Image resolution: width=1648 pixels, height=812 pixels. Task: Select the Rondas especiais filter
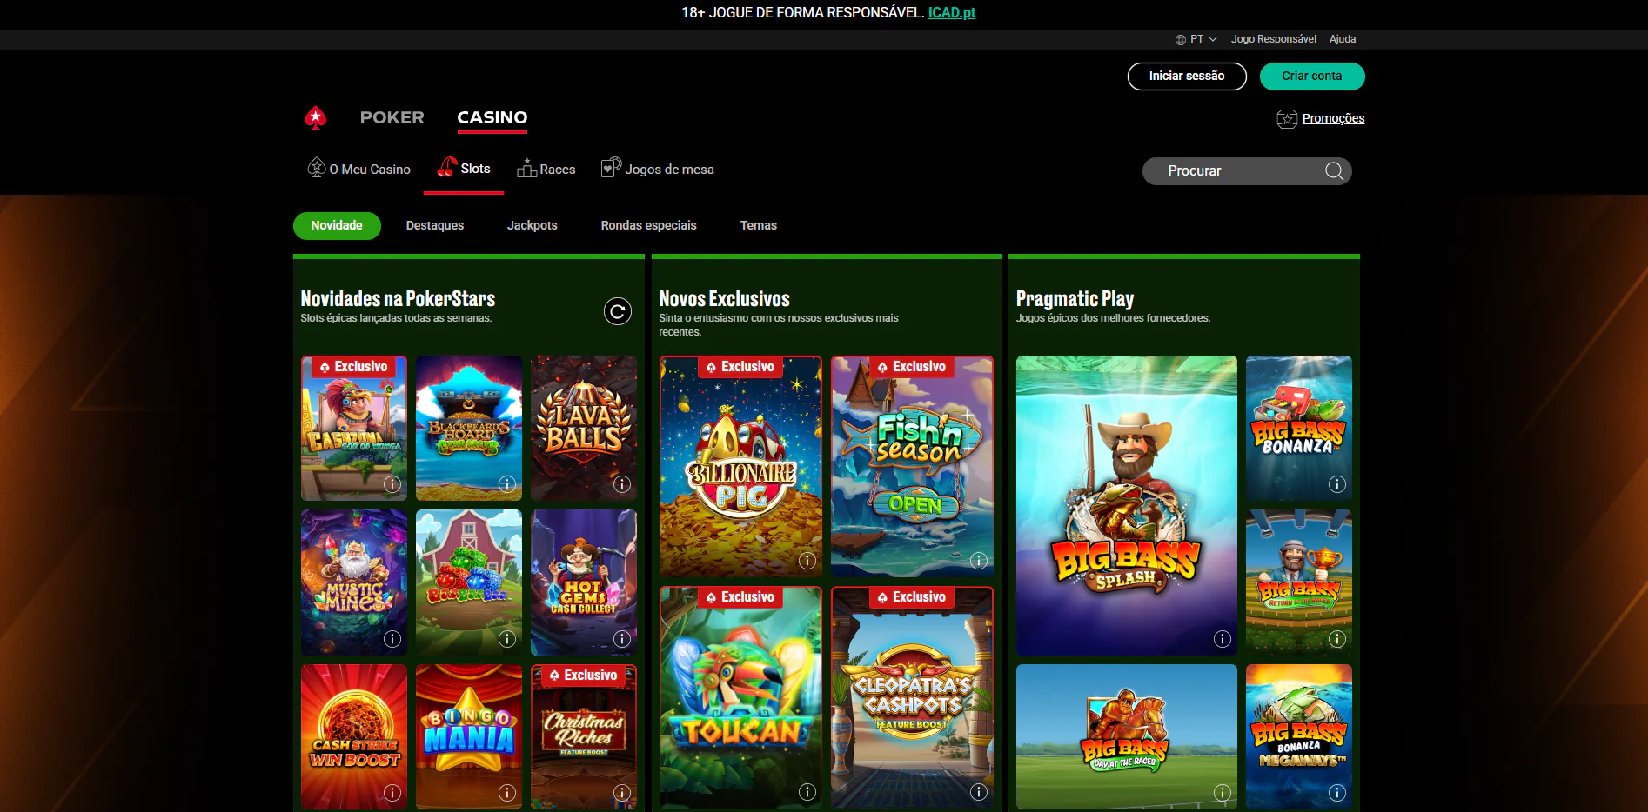(x=648, y=225)
